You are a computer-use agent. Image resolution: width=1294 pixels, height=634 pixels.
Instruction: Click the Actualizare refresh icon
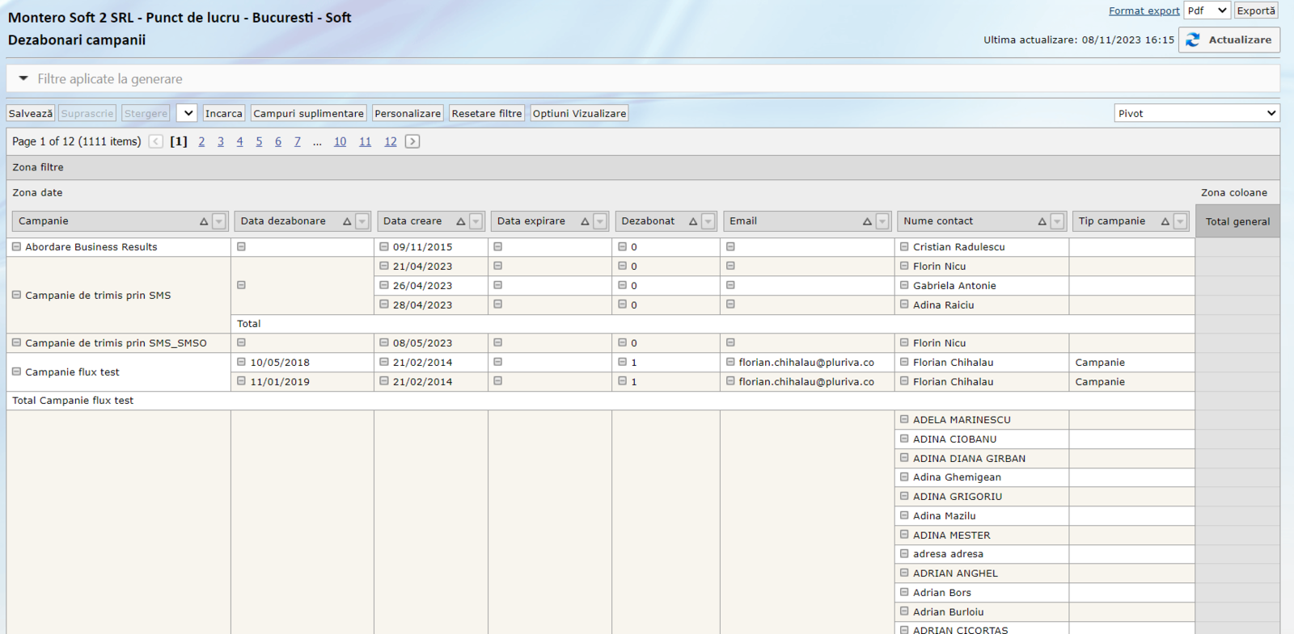(1193, 40)
